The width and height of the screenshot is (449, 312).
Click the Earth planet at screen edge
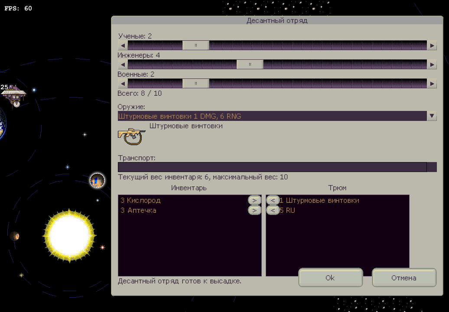[x=3, y=123]
